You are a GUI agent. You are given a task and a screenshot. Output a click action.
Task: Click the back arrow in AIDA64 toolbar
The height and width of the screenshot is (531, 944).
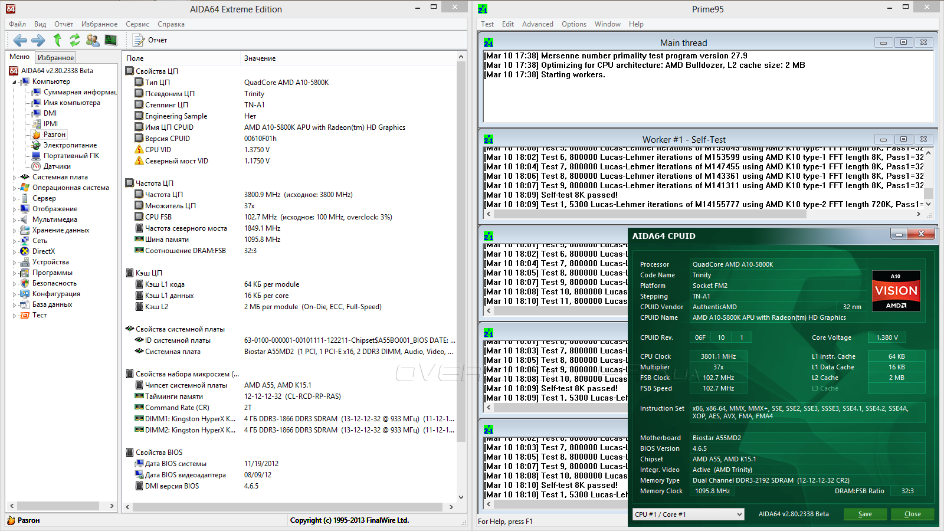(20, 40)
